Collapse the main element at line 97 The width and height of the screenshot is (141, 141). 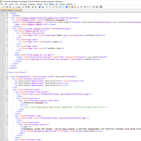7,72
